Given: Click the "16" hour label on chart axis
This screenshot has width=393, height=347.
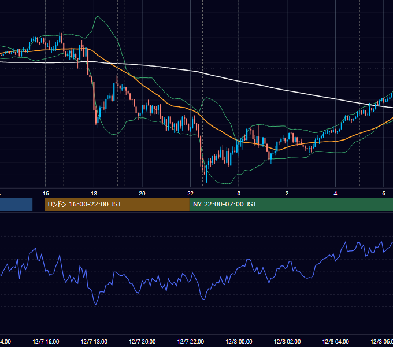Looking at the screenshot, I should [46, 194].
